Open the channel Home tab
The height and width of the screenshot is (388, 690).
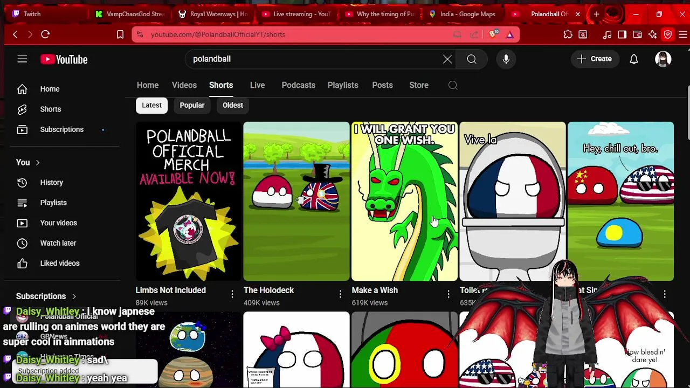click(x=148, y=85)
